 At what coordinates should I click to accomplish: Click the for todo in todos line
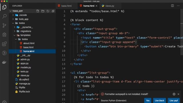[94, 77]
